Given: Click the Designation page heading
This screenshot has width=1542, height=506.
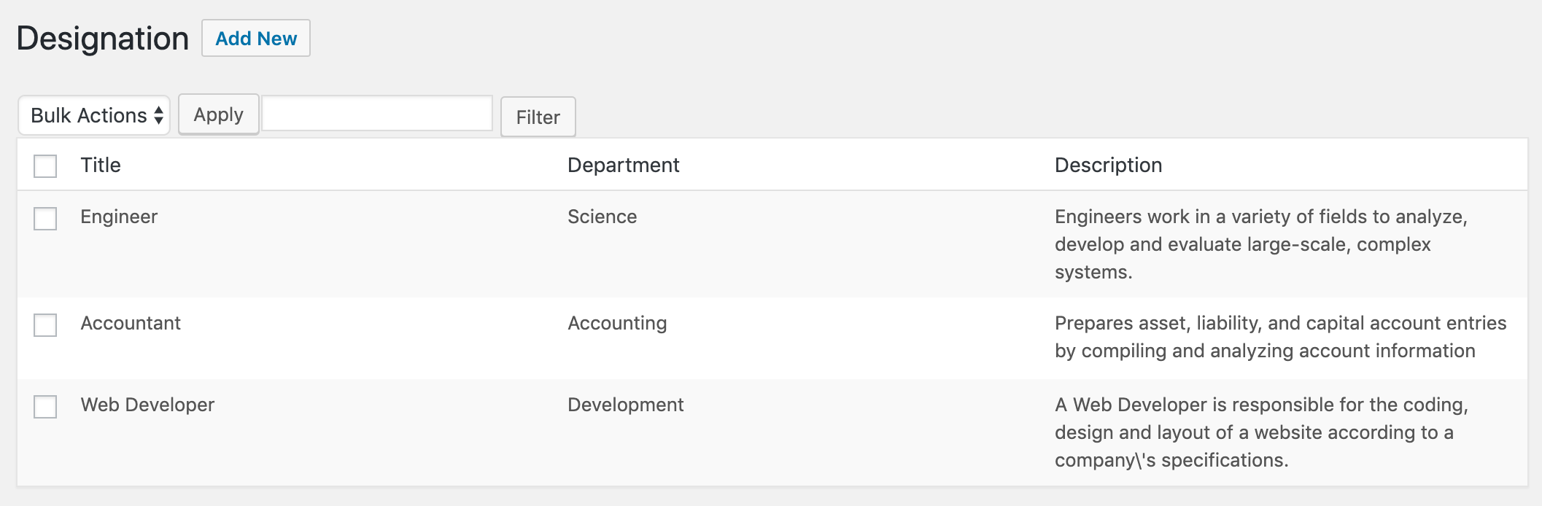Looking at the screenshot, I should point(103,39).
